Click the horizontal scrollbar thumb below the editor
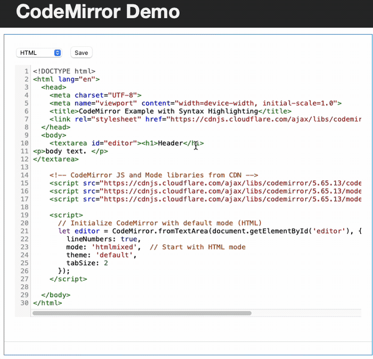 click(142, 313)
